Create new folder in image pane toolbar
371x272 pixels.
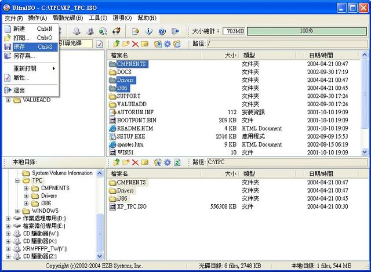[126, 44]
